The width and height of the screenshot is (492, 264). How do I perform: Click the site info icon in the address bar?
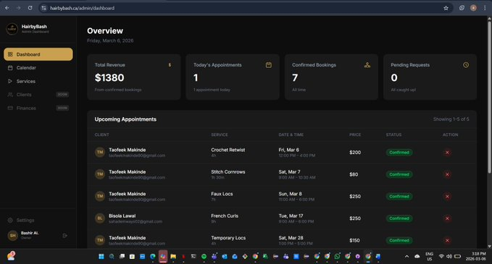click(43, 8)
